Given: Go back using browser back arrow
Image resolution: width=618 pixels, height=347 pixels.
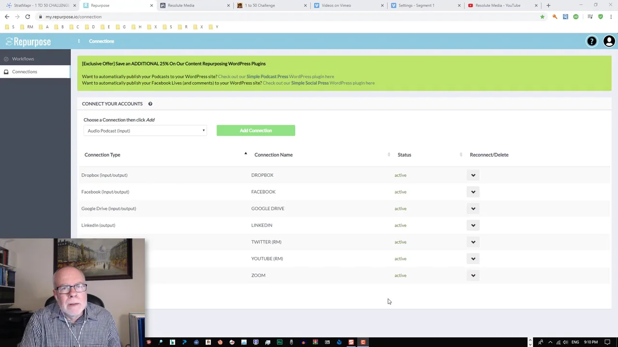Looking at the screenshot, I should click(7, 16).
